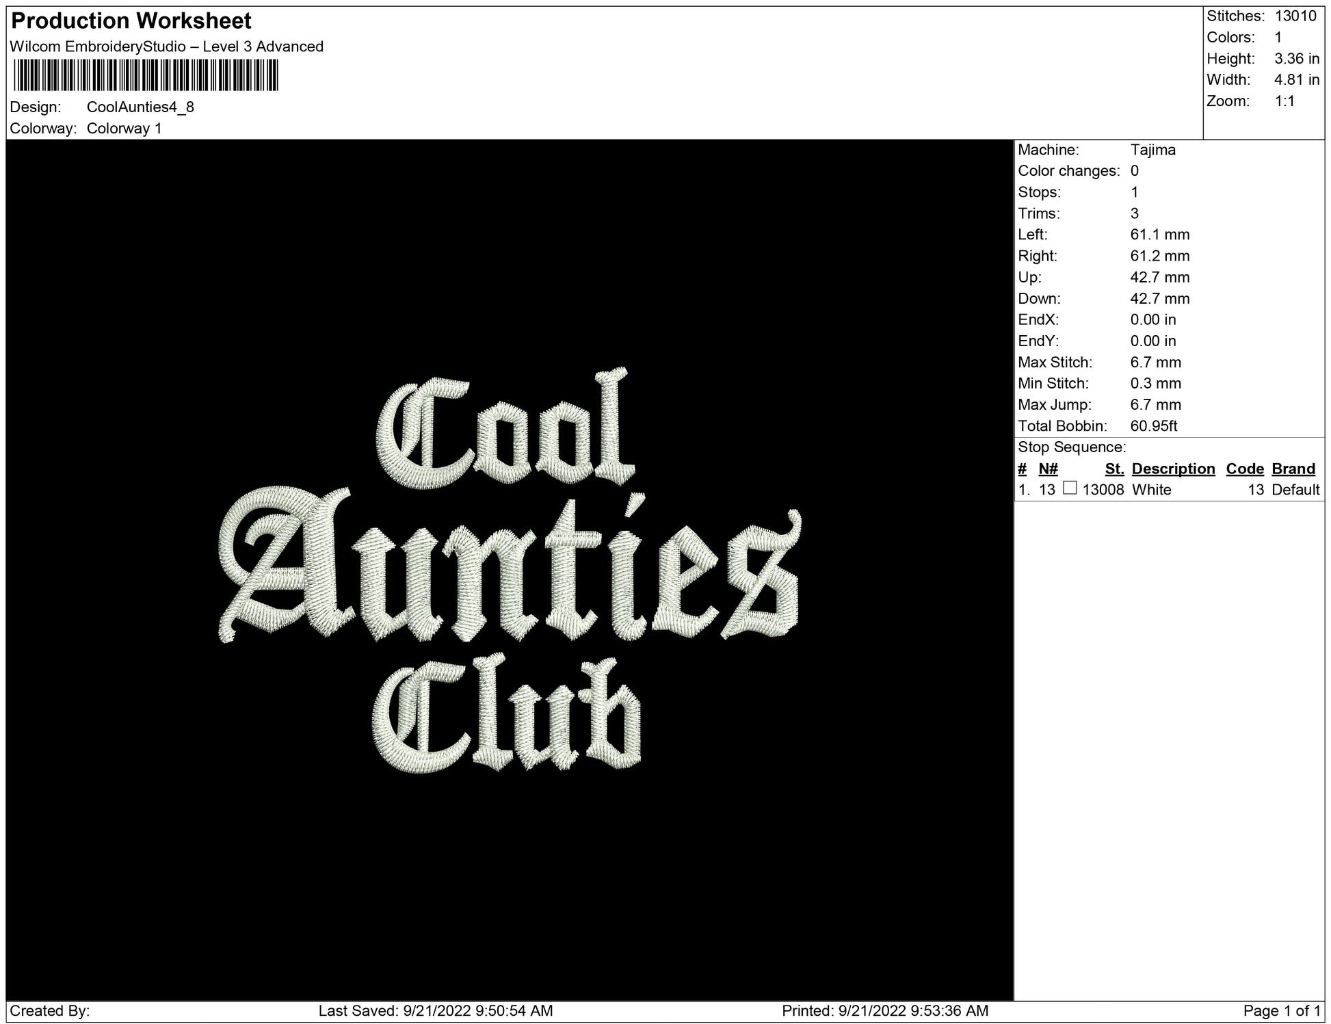This screenshot has width=1331, height=1024.
Task: Click the Total Bobbin value 60.95ft
Action: click(x=1154, y=426)
